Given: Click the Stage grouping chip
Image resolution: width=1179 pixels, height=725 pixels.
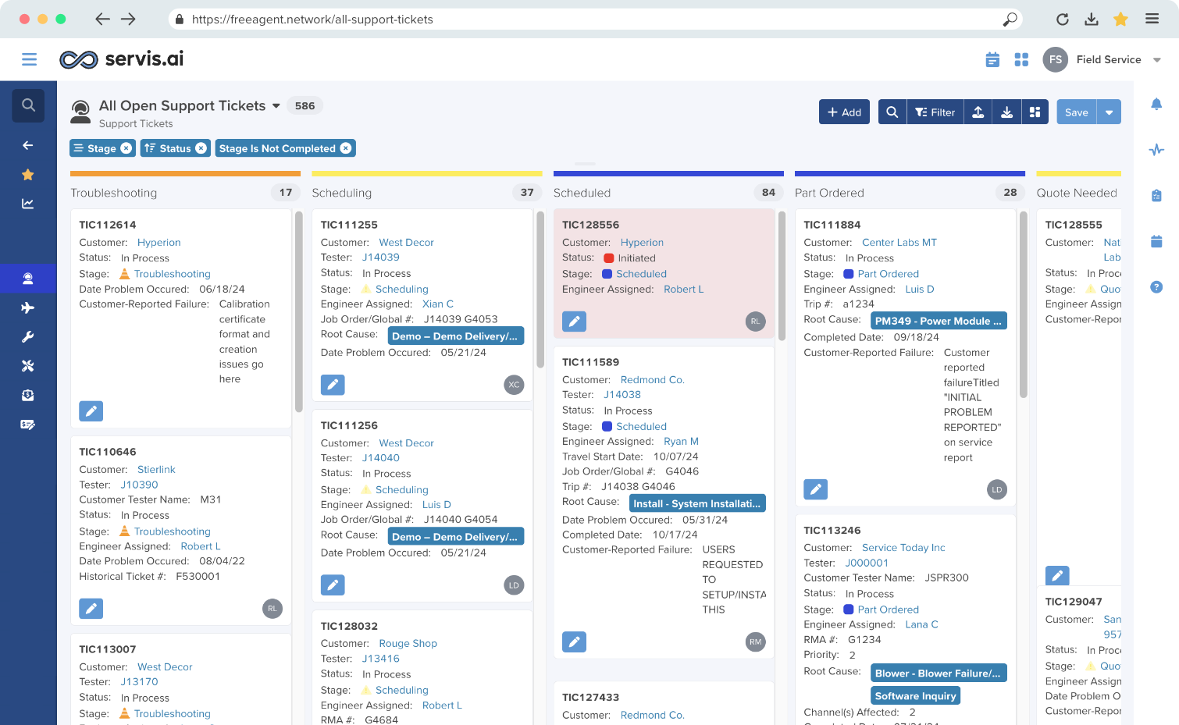Looking at the screenshot, I should point(102,148).
